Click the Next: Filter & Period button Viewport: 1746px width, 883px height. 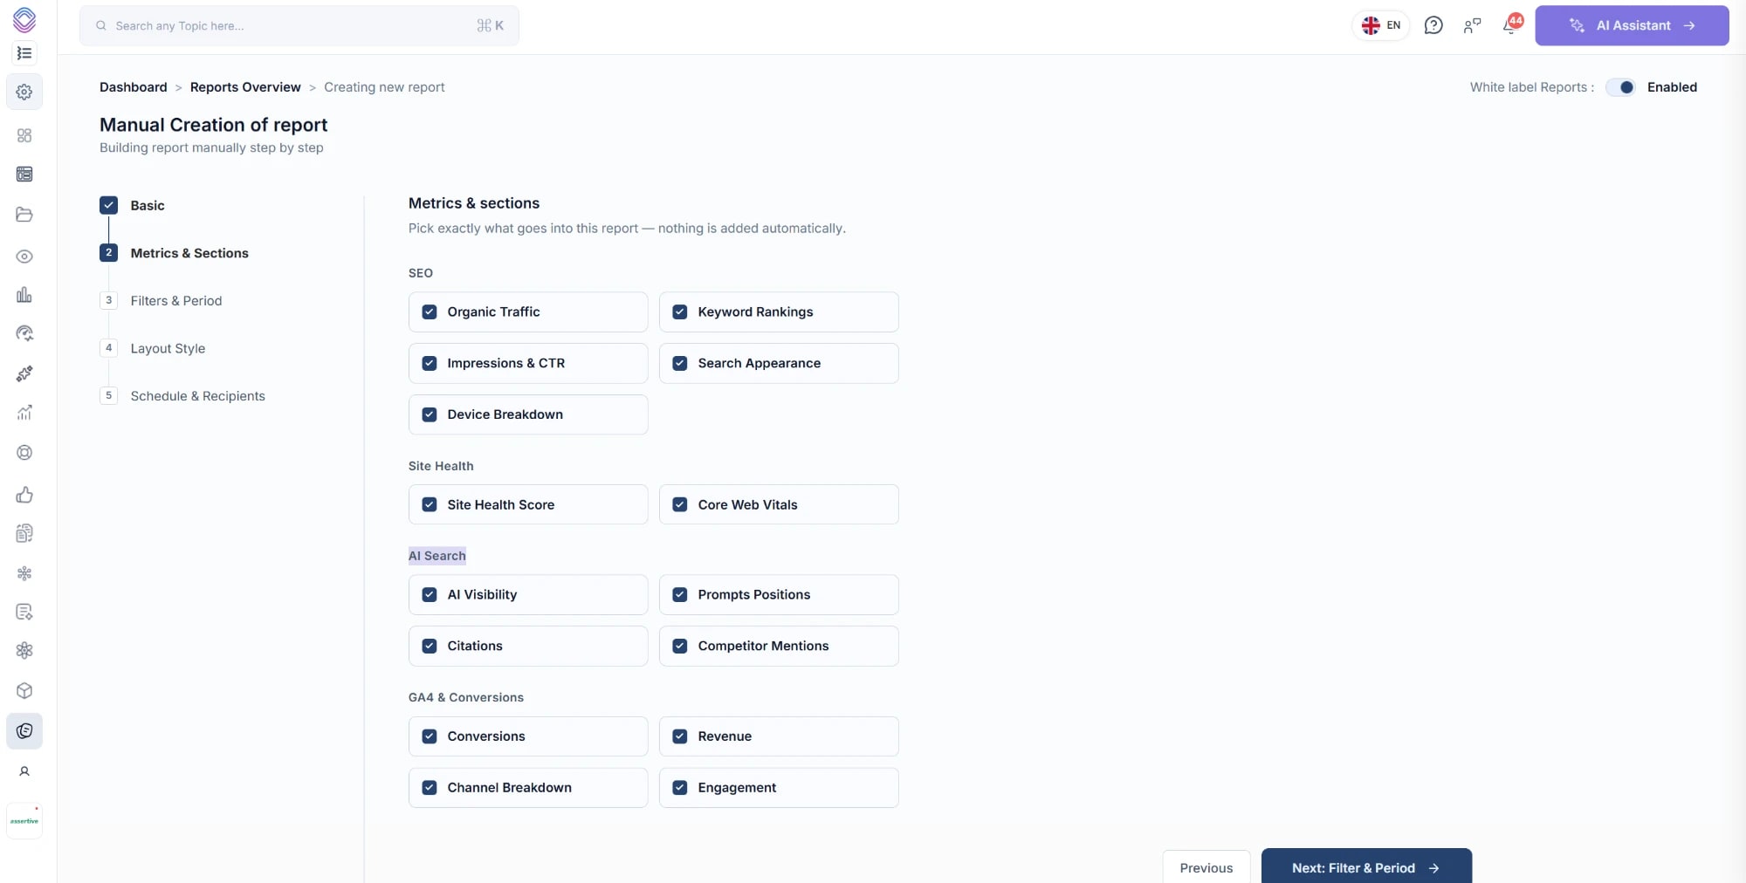pyautogui.click(x=1366, y=867)
